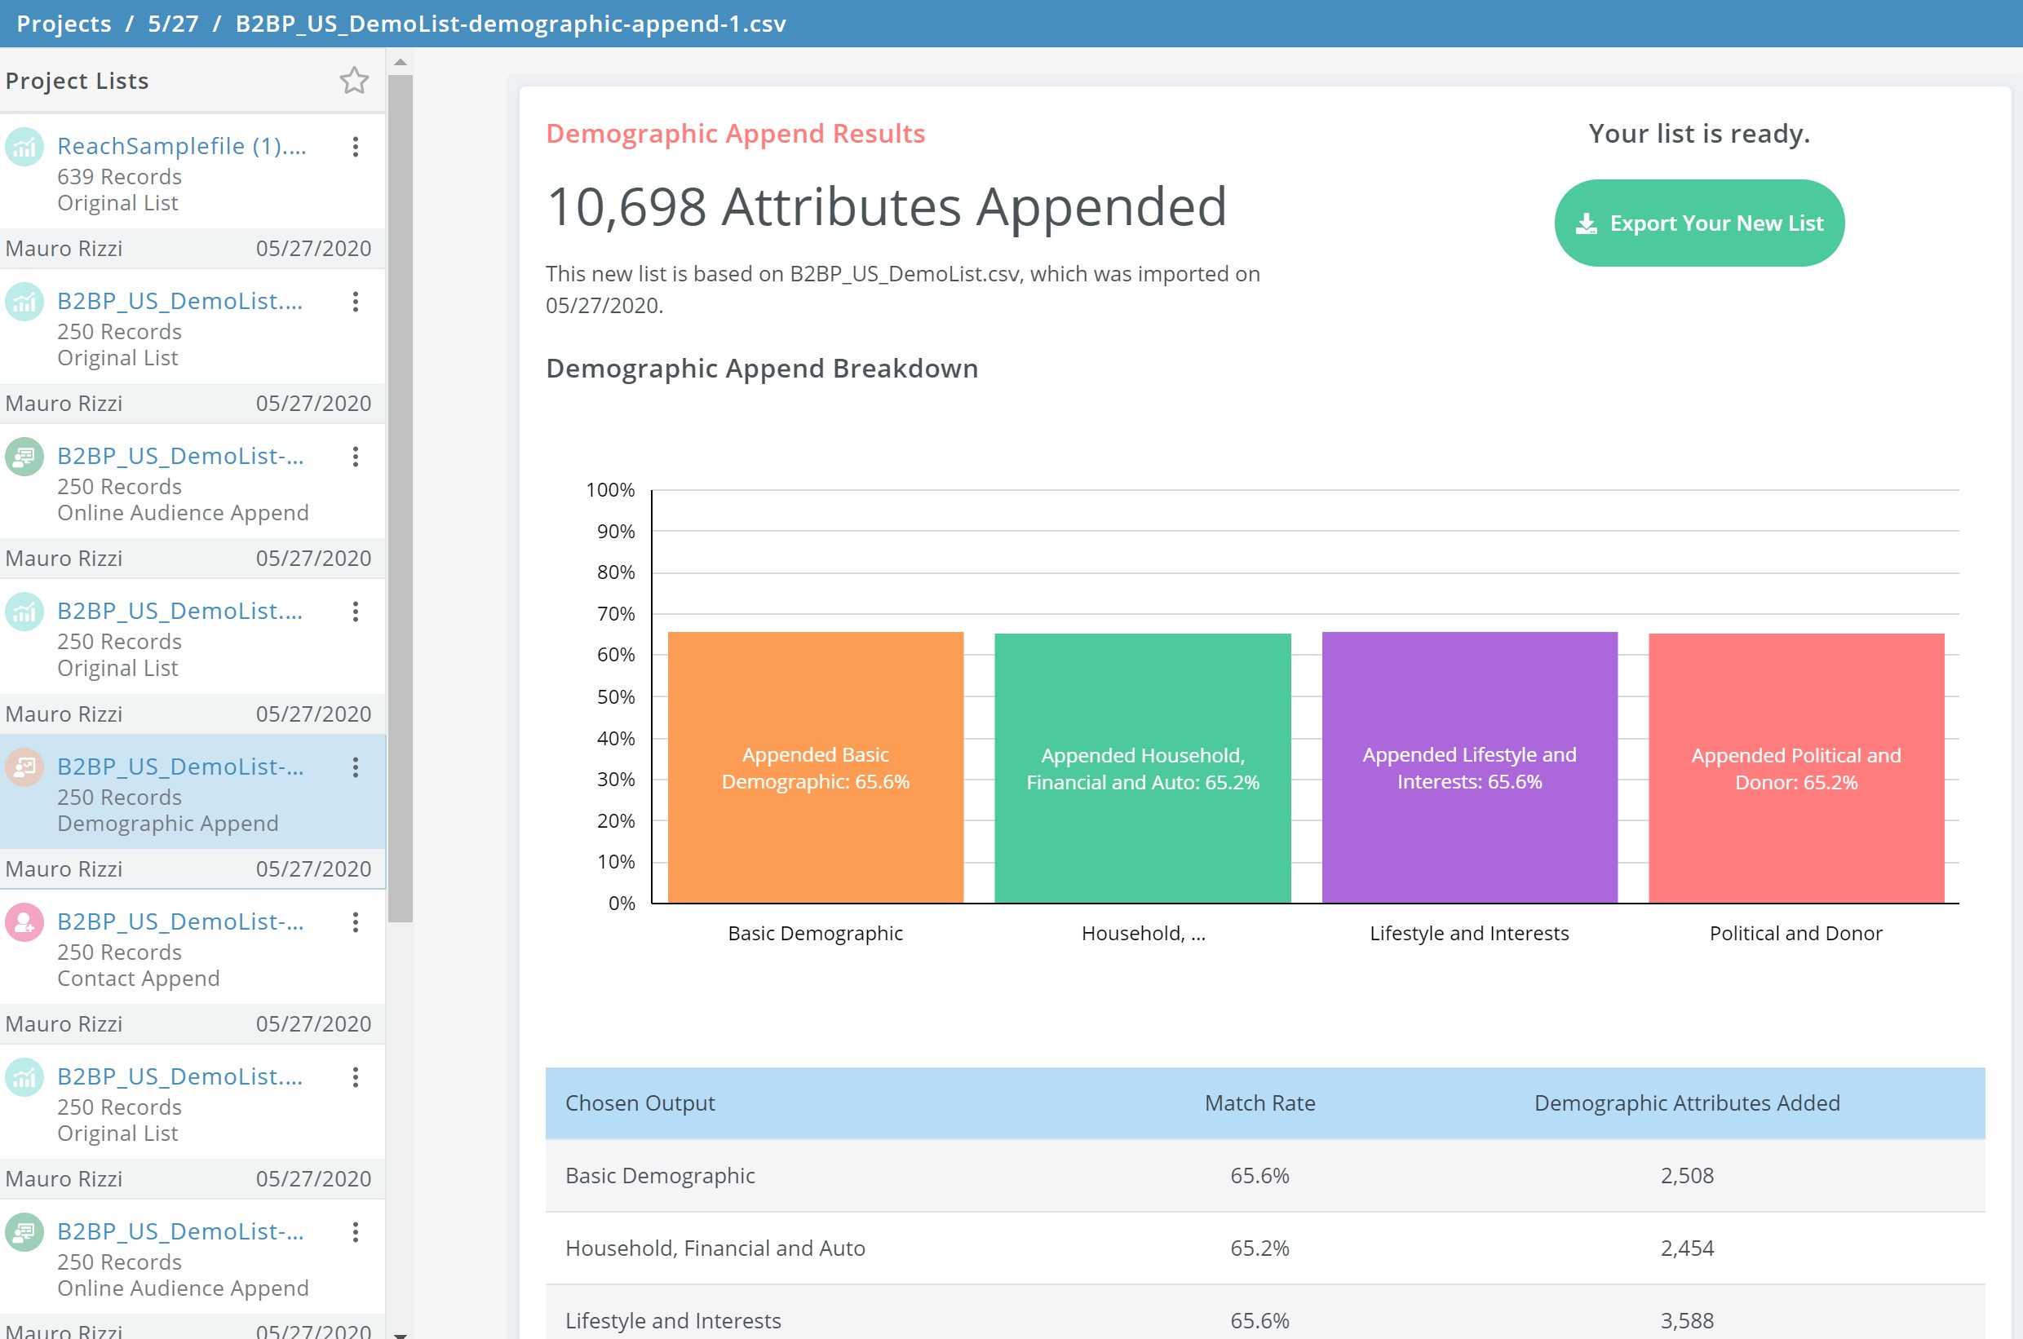Click bottom Online Audience Append list icon

click(x=24, y=1232)
